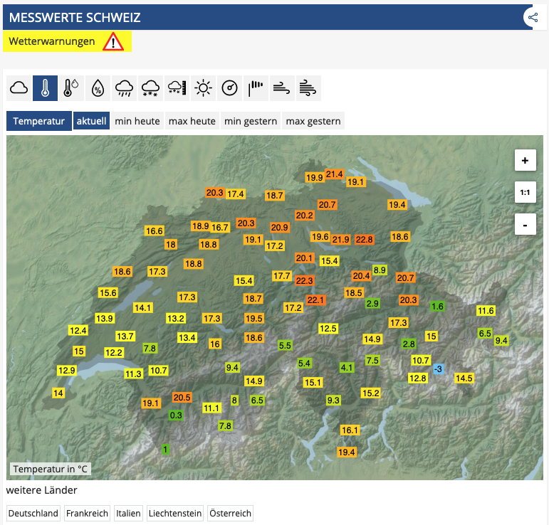Click the 21.4 station marker near north

click(335, 174)
